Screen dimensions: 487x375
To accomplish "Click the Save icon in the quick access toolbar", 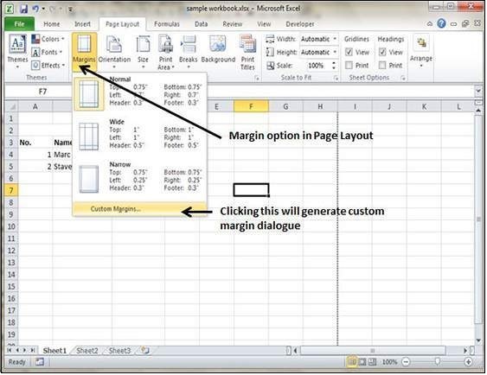I will click(24, 9).
